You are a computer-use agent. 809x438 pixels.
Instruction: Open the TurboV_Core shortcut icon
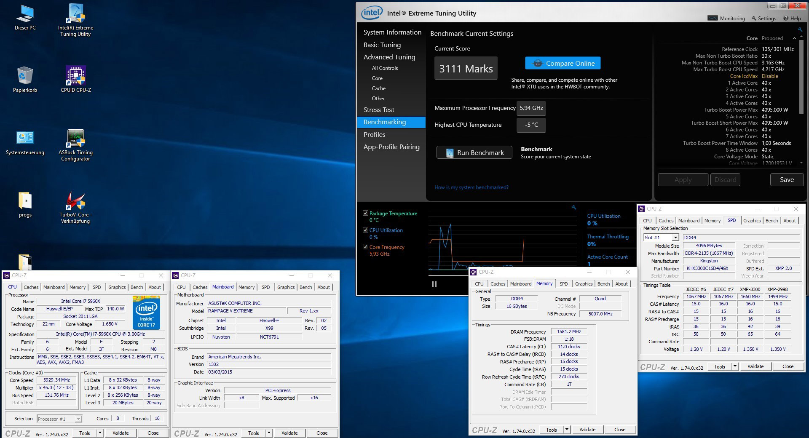tap(76, 201)
